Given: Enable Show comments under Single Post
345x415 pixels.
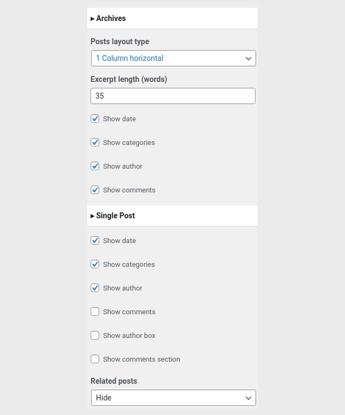Looking at the screenshot, I should [x=95, y=312].
